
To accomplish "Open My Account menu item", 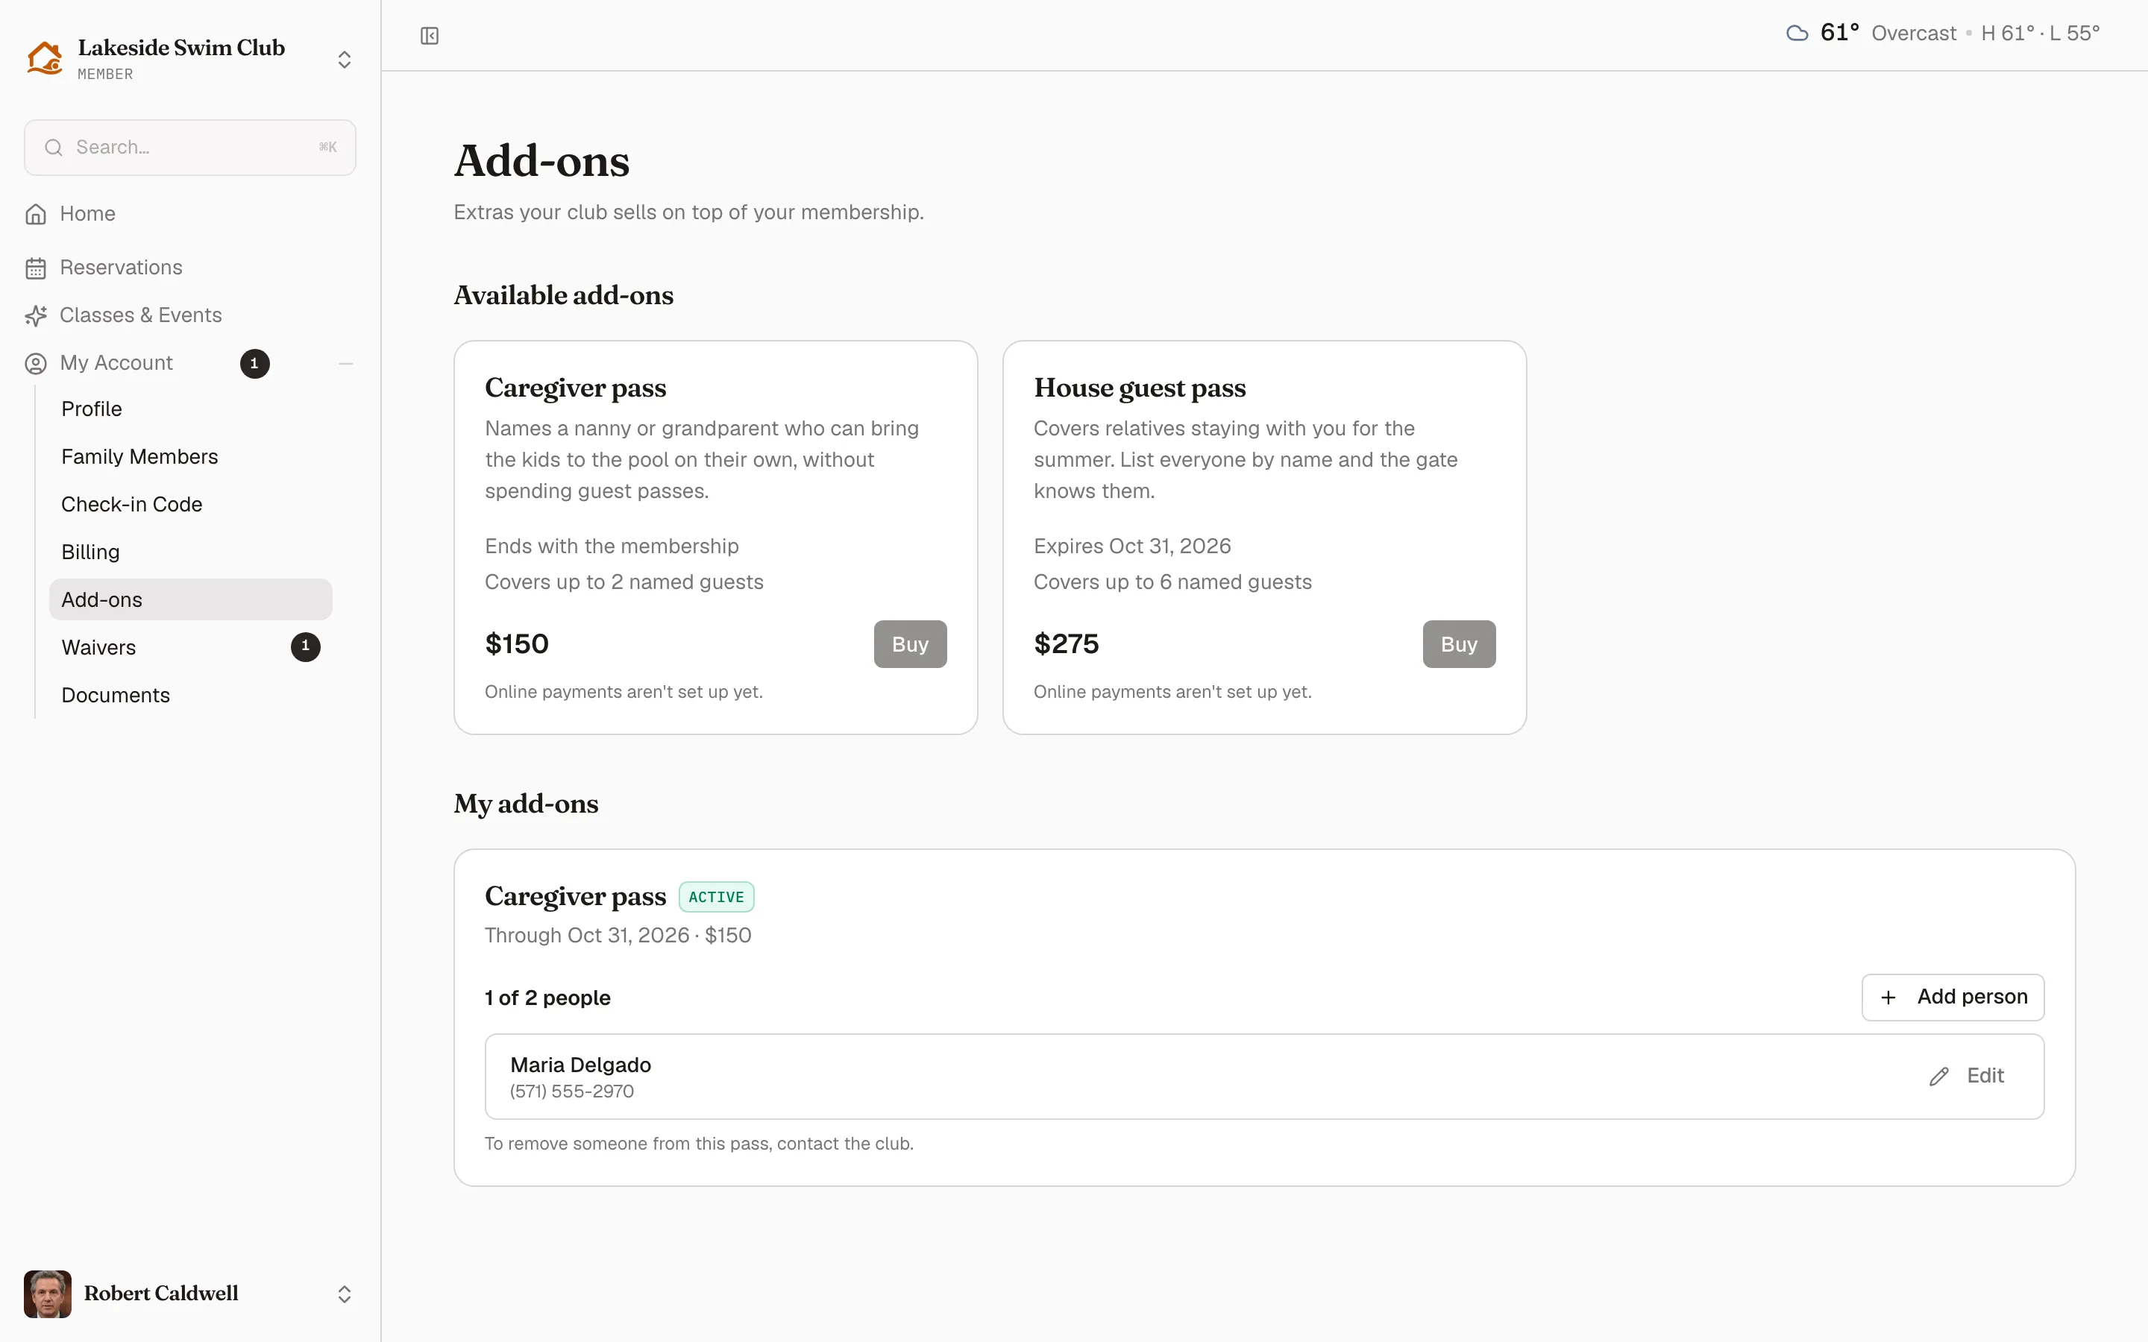I will pyautogui.click(x=116, y=364).
